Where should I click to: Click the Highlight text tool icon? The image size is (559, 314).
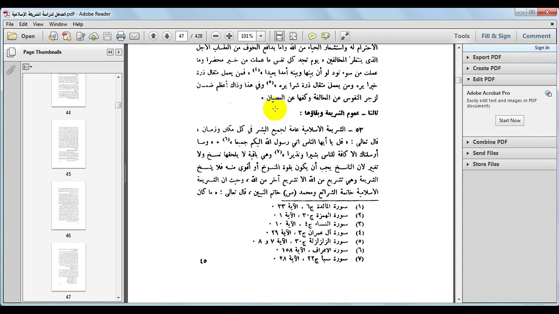click(326, 36)
